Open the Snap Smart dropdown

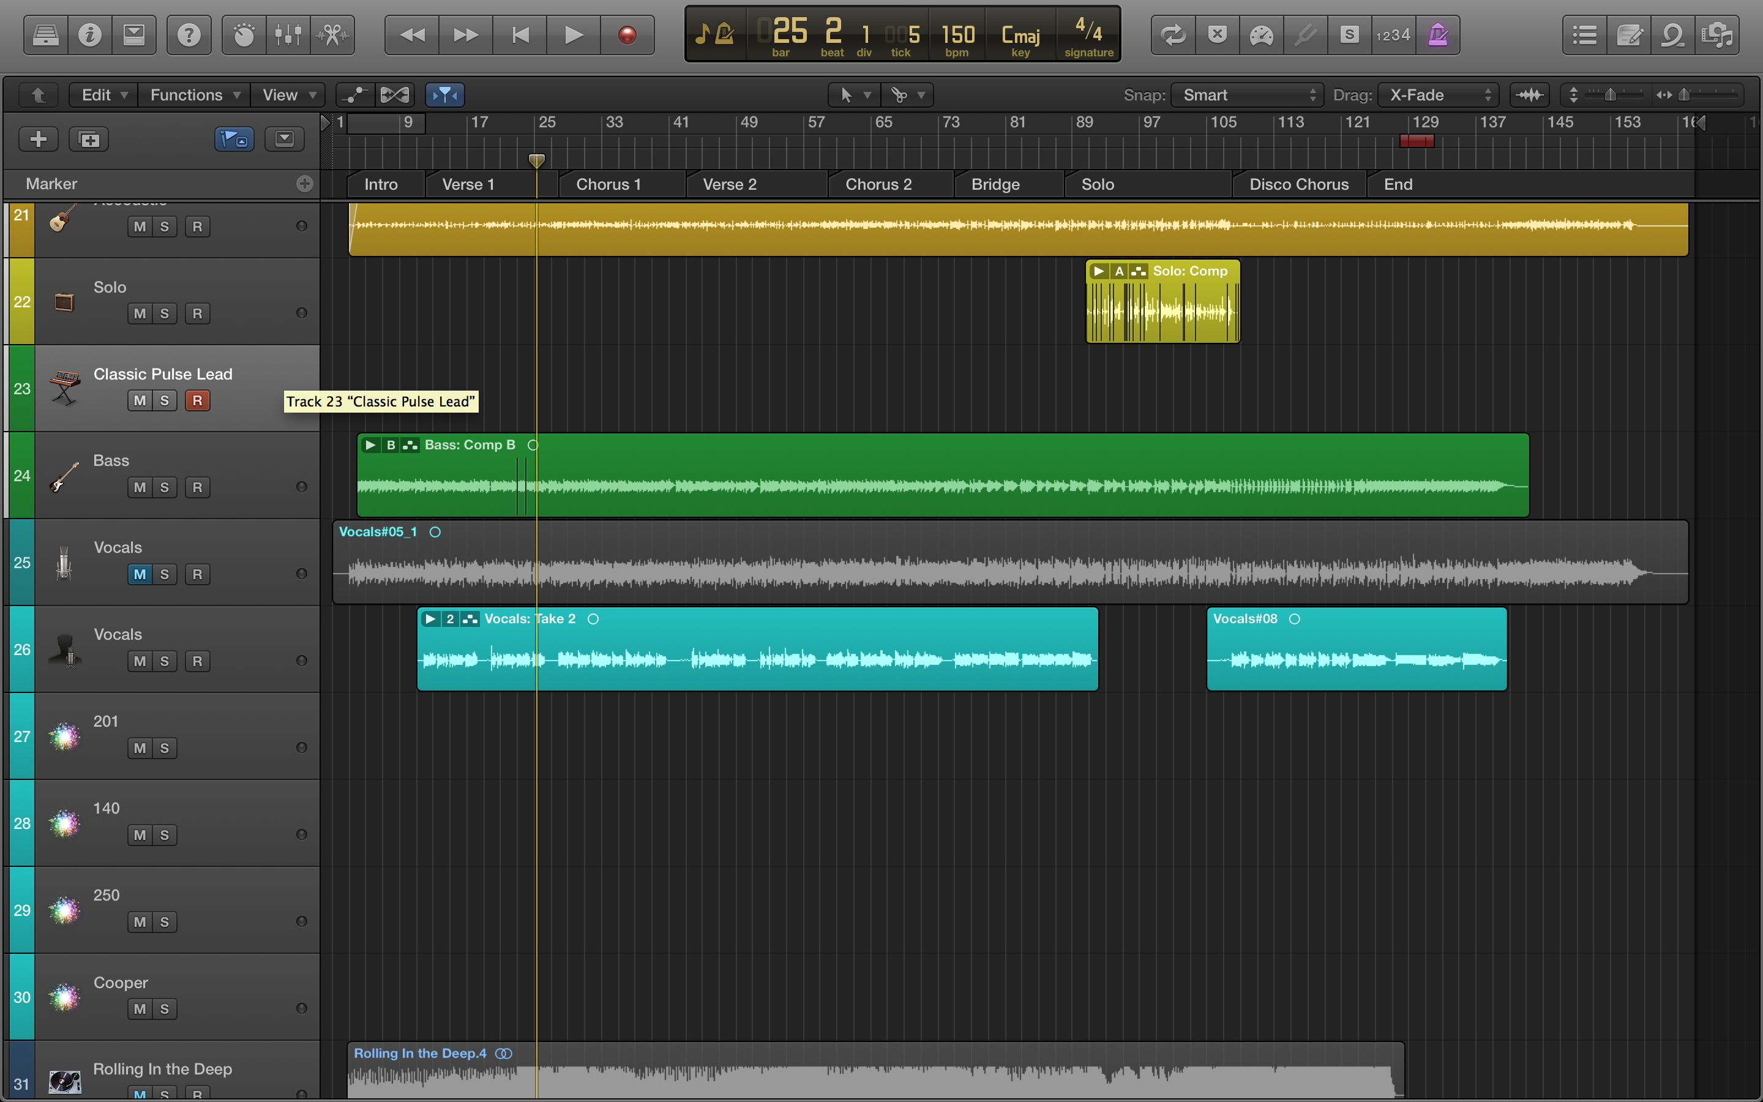[x=1248, y=95]
